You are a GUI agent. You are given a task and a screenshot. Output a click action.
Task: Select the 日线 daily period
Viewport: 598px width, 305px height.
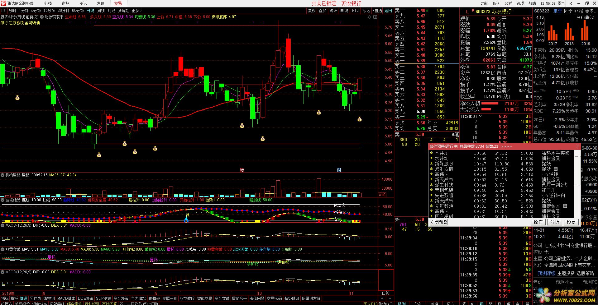[90, 11]
